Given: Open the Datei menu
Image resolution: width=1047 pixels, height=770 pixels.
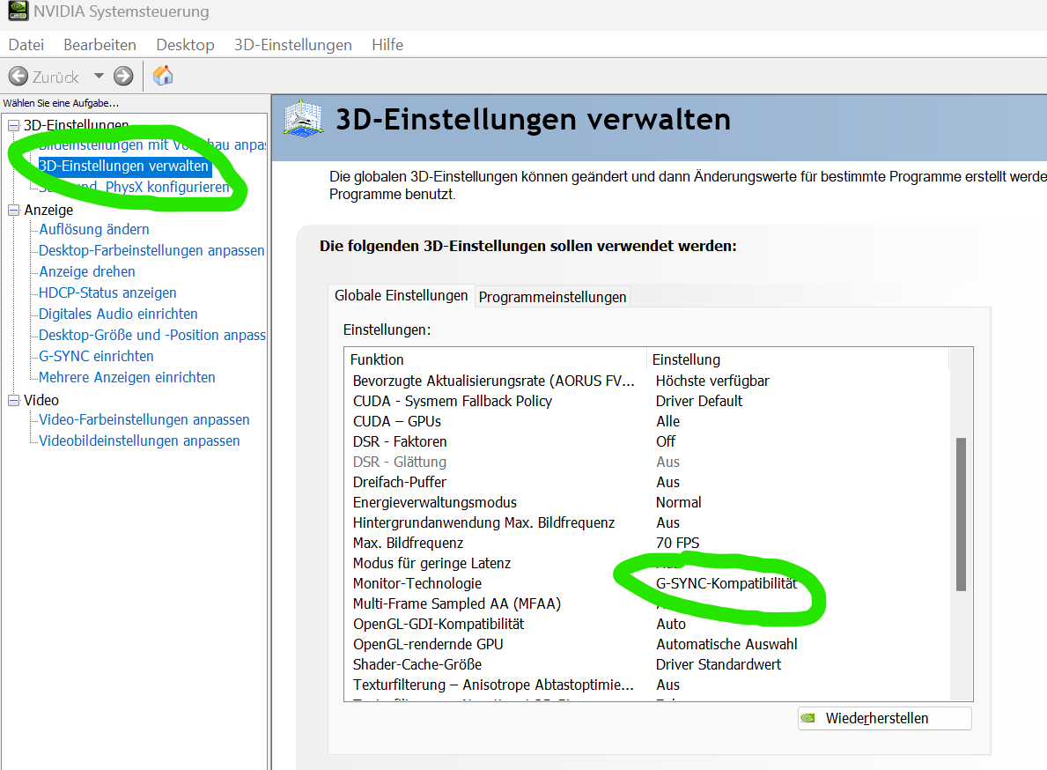Looking at the screenshot, I should (26, 45).
